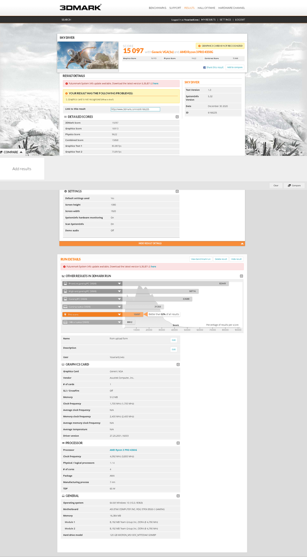Image resolution: width=307 pixels, height=557 pixels.
Task: Click the Graphics card is not recognized warning
Action: (220, 46)
